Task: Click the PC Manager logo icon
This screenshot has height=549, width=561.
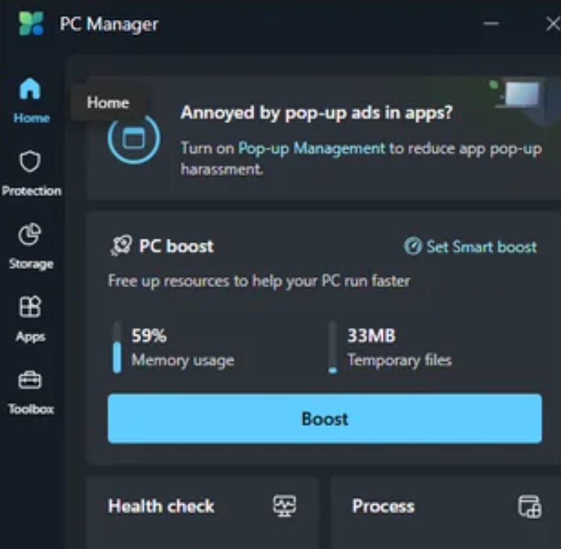Action: (31, 24)
